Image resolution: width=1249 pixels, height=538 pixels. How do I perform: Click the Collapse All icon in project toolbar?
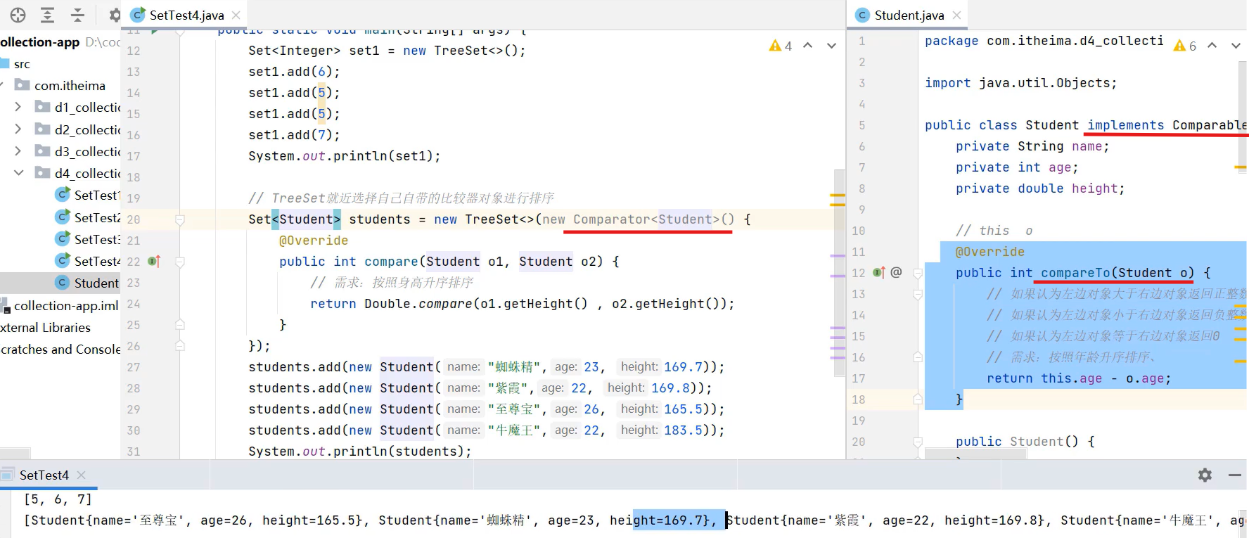(77, 15)
